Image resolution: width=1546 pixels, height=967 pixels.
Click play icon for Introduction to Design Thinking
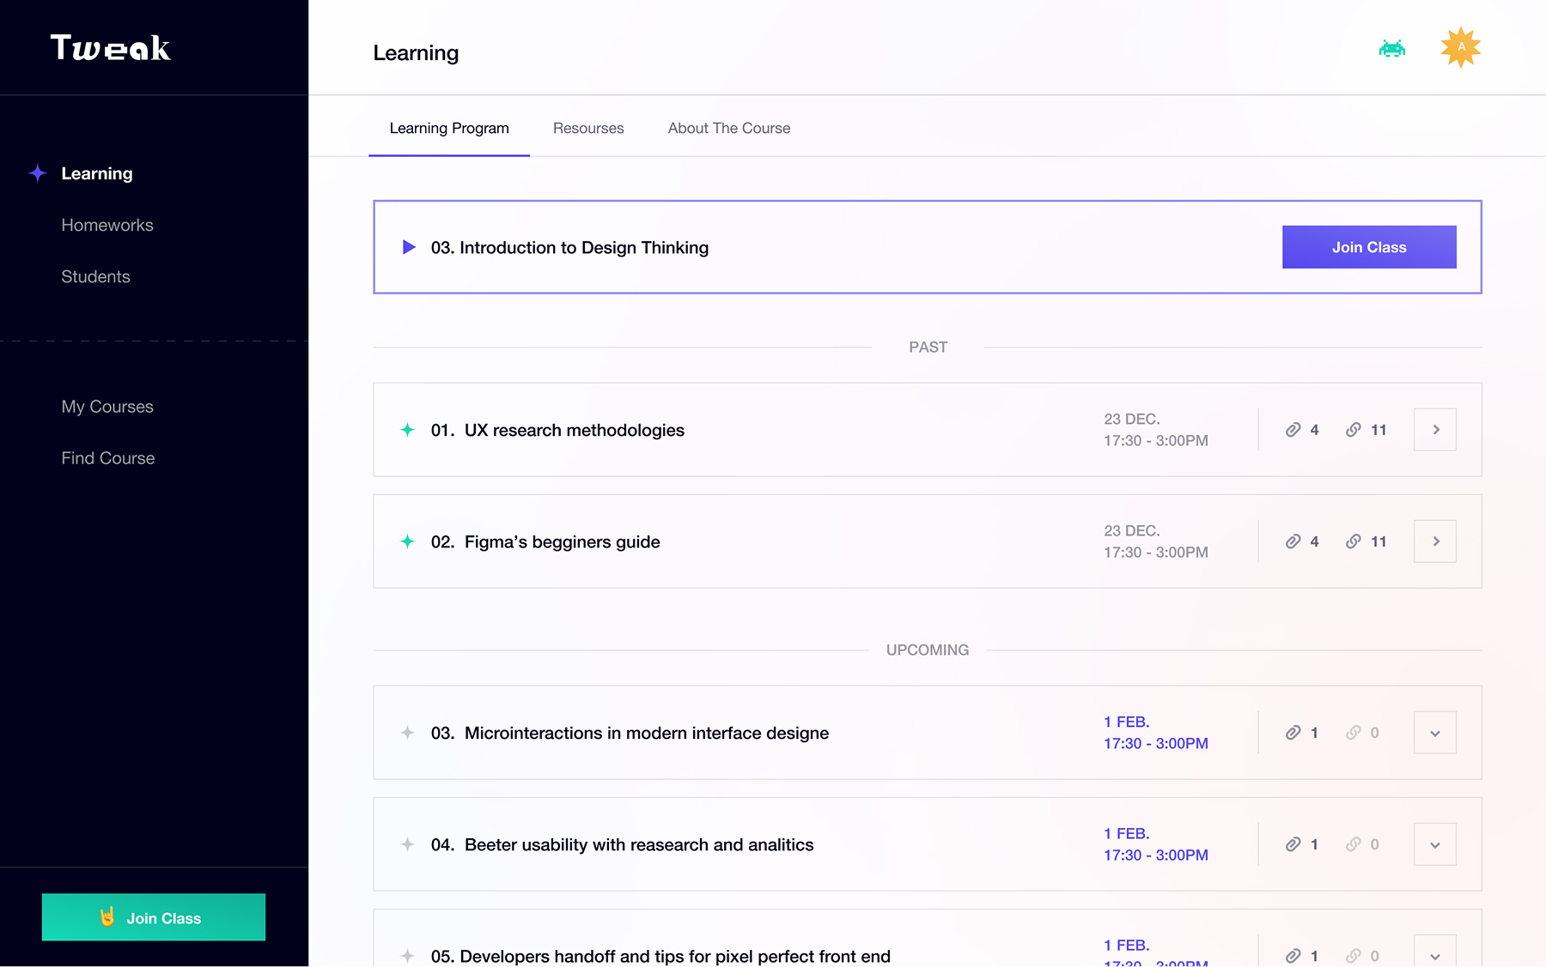pos(410,247)
